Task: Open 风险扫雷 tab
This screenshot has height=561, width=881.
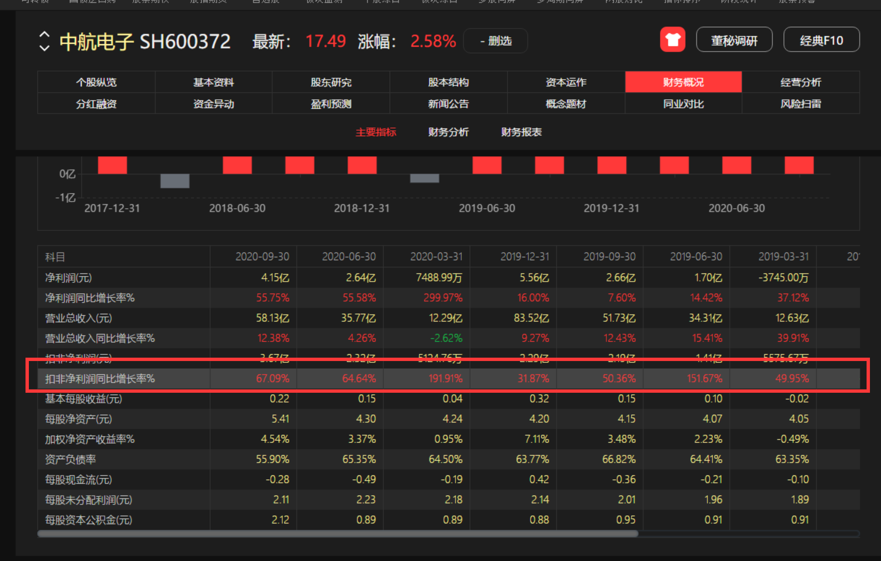Action: point(801,104)
